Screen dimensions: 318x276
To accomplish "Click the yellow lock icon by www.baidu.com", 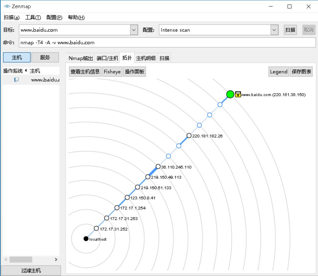I will tap(238, 94).
